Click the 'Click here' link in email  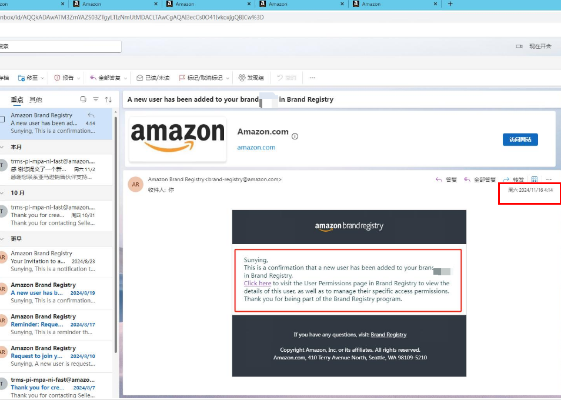pyautogui.click(x=257, y=284)
